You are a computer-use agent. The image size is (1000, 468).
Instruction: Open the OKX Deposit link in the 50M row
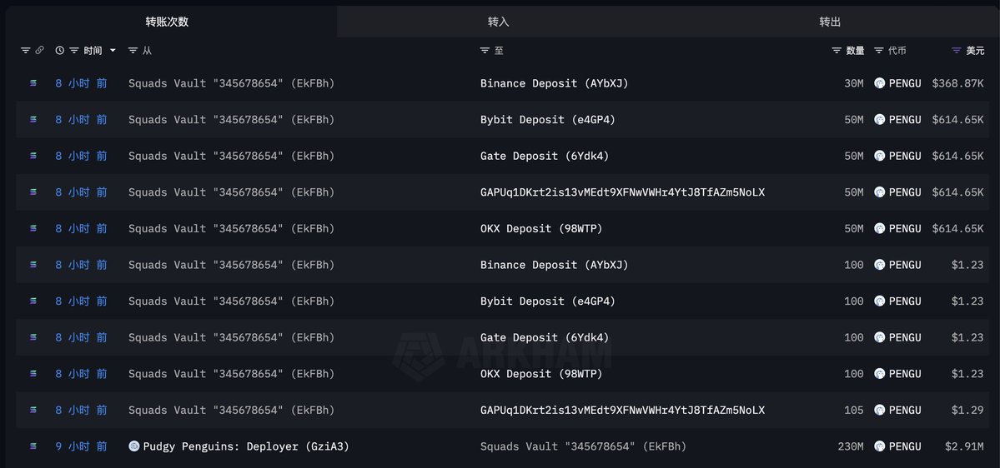(x=541, y=228)
